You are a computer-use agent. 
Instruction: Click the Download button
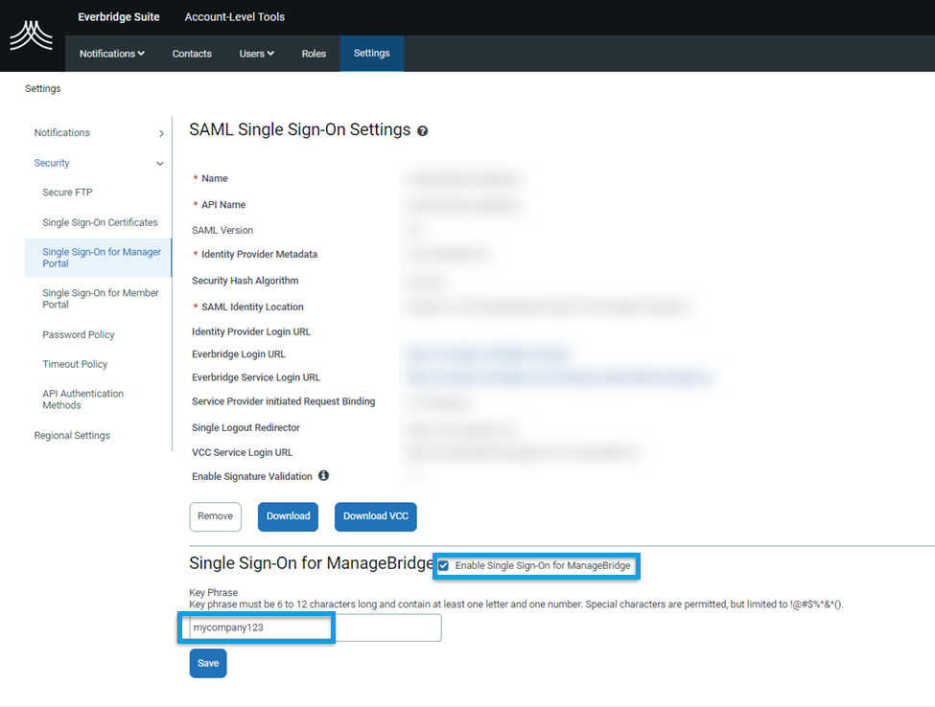pos(288,516)
